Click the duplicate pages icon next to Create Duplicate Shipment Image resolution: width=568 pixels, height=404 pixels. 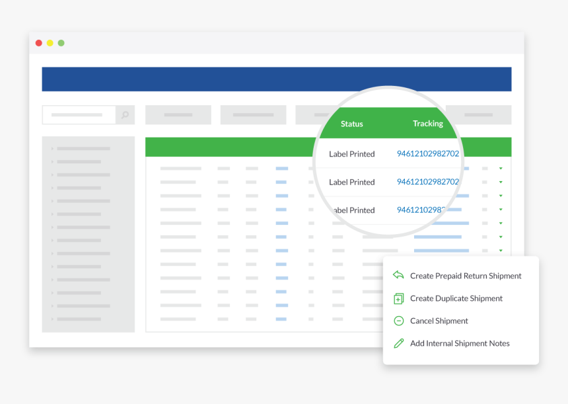[x=398, y=298]
